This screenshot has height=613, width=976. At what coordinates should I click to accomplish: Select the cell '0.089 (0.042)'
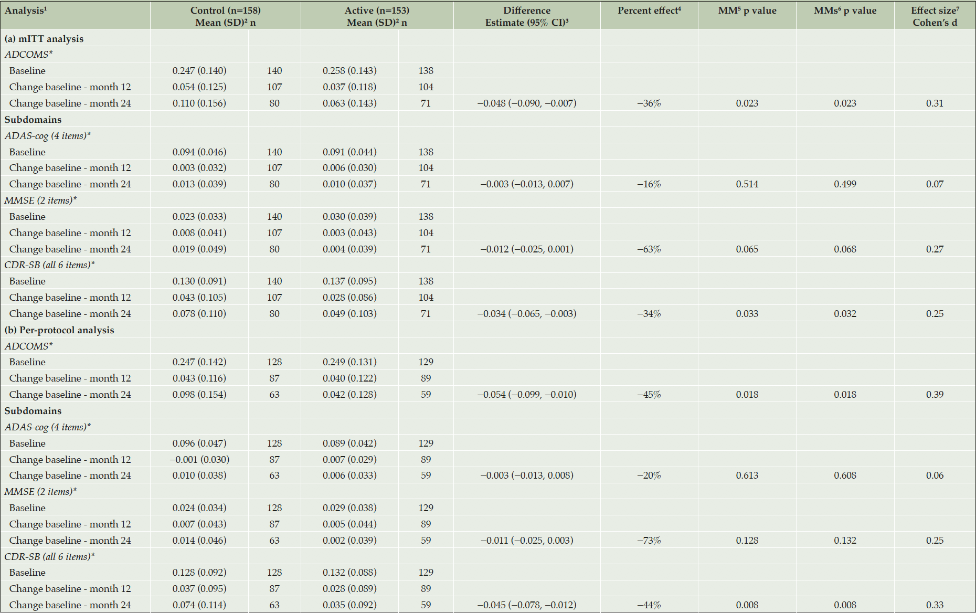click(349, 443)
